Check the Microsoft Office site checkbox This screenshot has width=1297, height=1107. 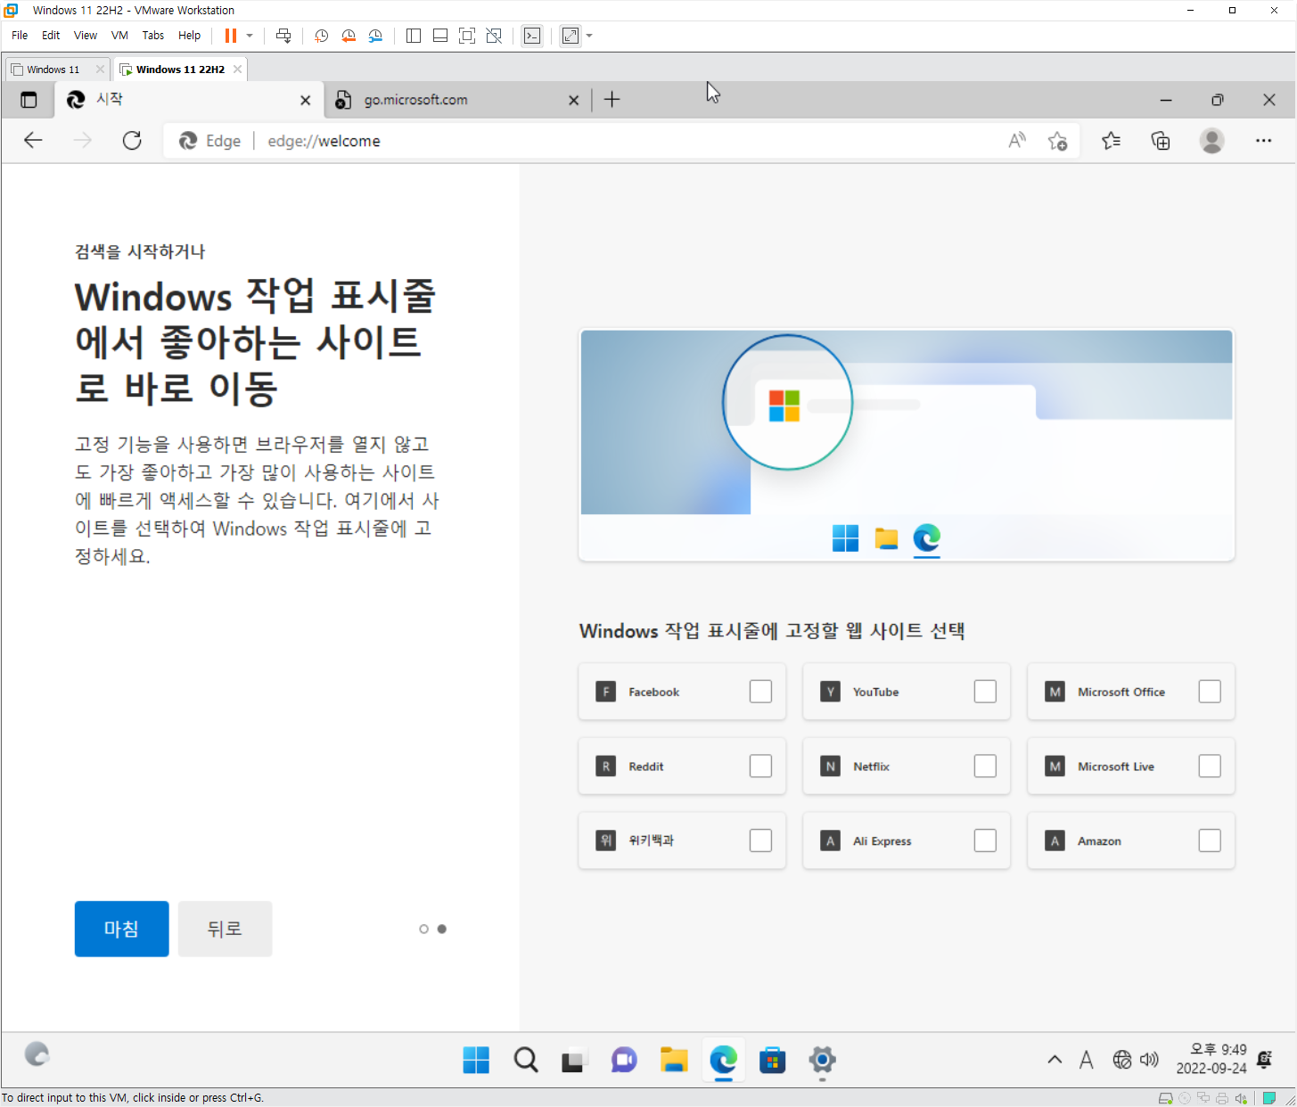click(1210, 692)
